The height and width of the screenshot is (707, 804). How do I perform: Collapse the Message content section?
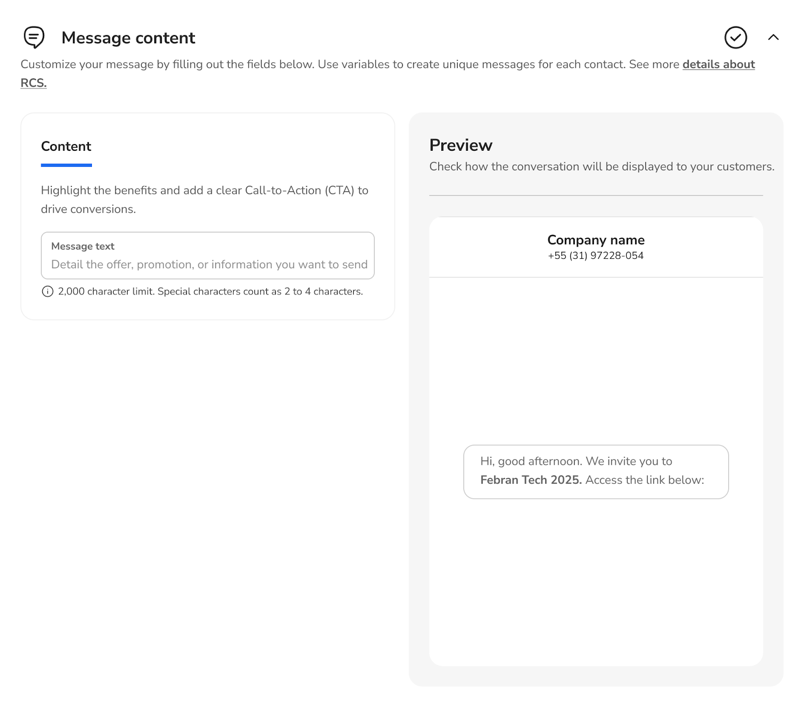[x=773, y=38]
